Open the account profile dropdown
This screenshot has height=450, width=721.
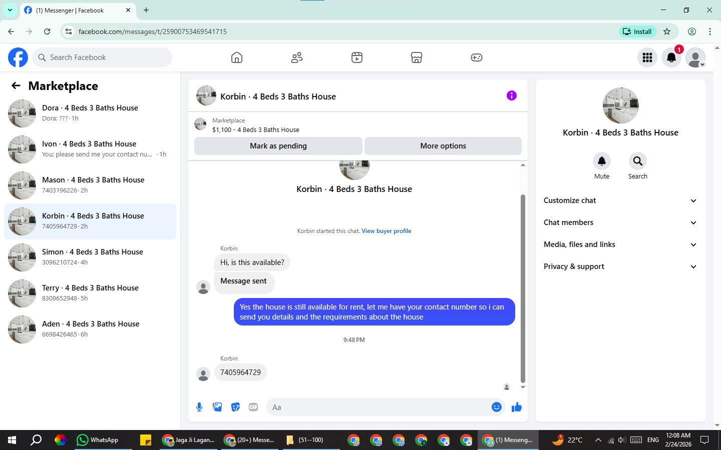tap(695, 57)
